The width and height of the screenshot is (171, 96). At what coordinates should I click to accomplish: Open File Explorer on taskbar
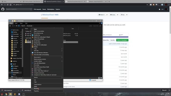point(10,94)
